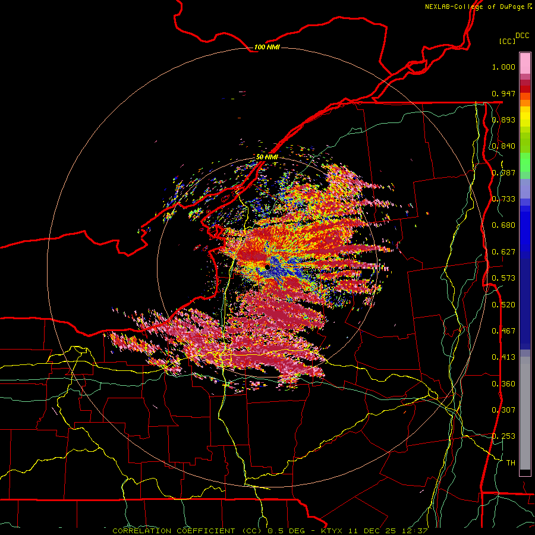Click the 0.733 color scale value
Viewport: 535px width, 535px height.
[x=503, y=199]
